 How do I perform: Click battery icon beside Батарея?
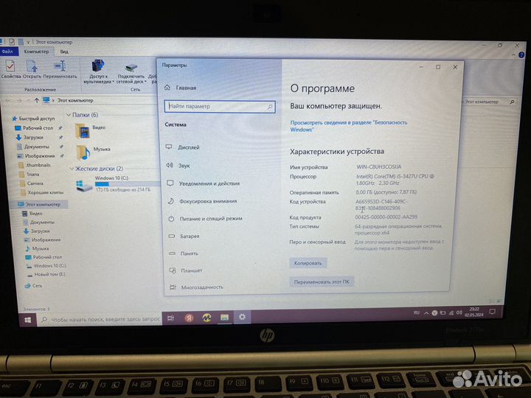172,236
